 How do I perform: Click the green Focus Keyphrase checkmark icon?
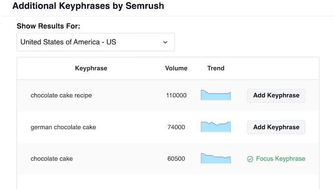[250, 159]
